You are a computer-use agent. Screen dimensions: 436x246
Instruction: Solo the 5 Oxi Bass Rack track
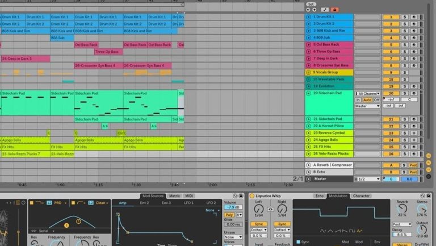(404, 44)
